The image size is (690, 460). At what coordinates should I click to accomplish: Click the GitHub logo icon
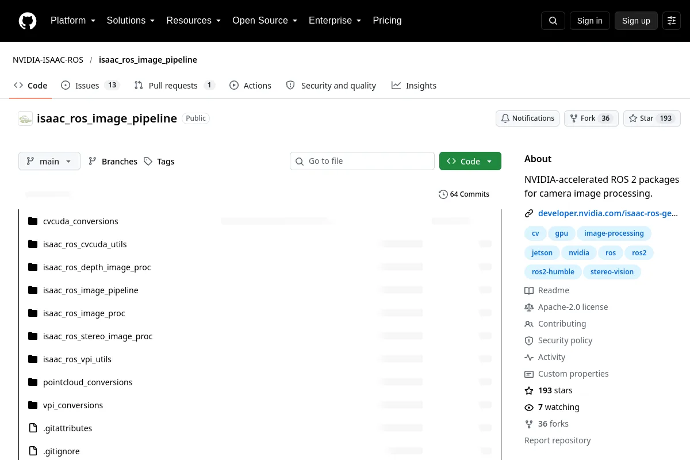point(28,21)
